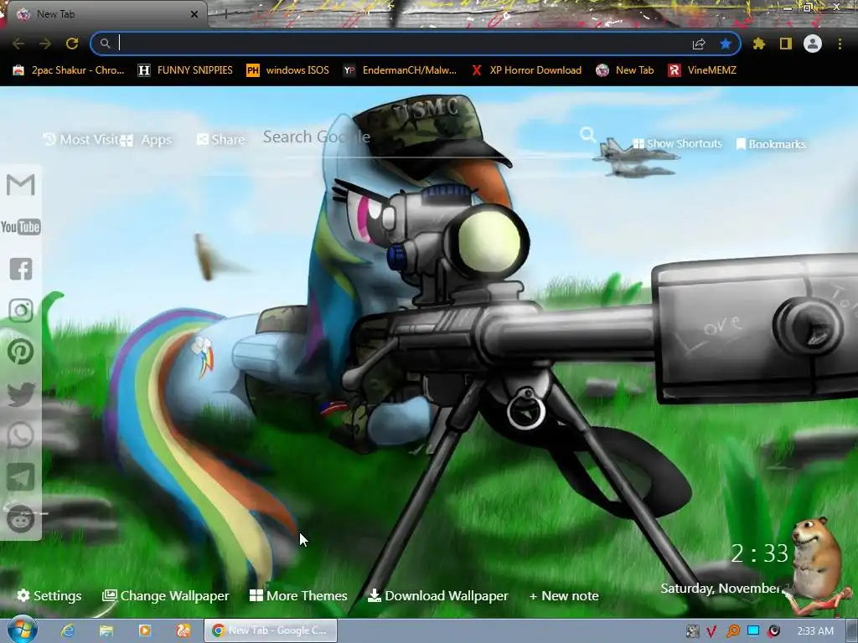Open the New Tab bookmark
858x643 pixels.
[x=625, y=70]
